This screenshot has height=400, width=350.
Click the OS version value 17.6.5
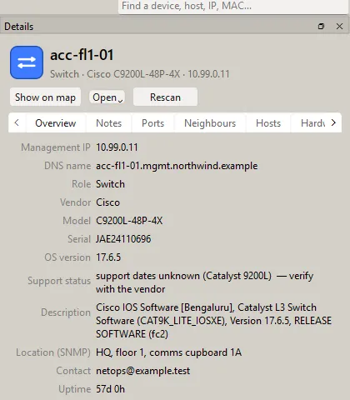108,257
